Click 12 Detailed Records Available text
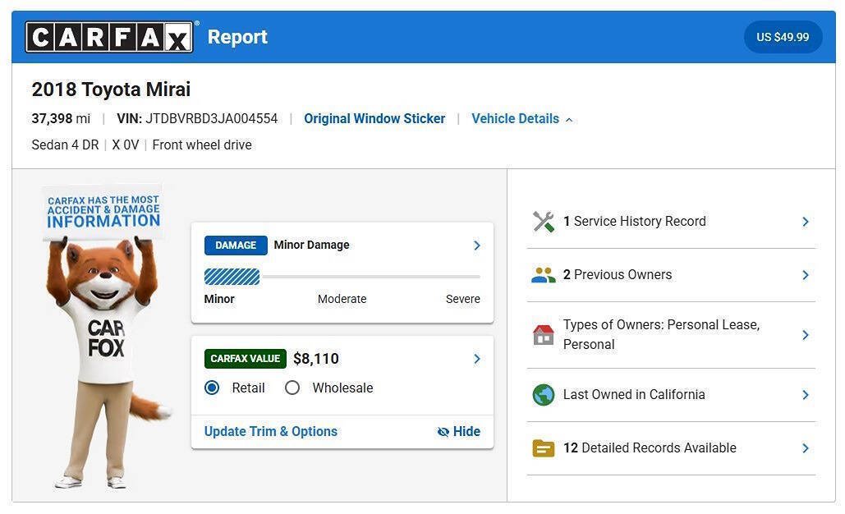Image resolution: width=845 pixels, height=514 pixels. [x=650, y=448]
